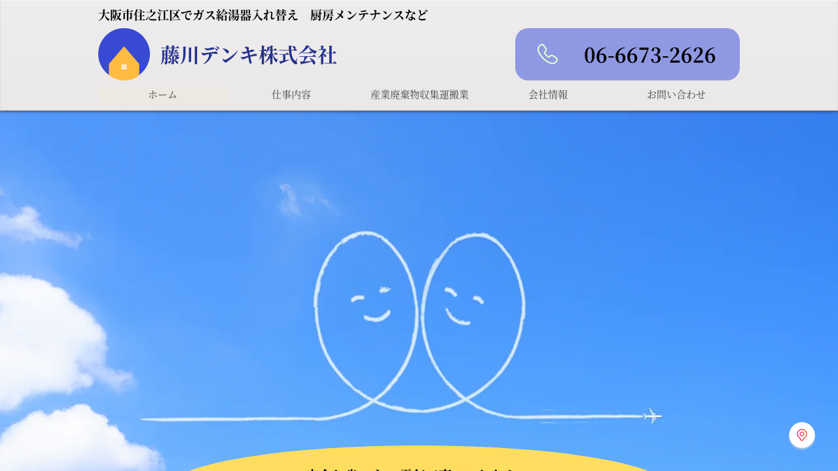The image size is (838, 471).
Task: Navigate to お問い合わせ page
Action: coord(676,95)
